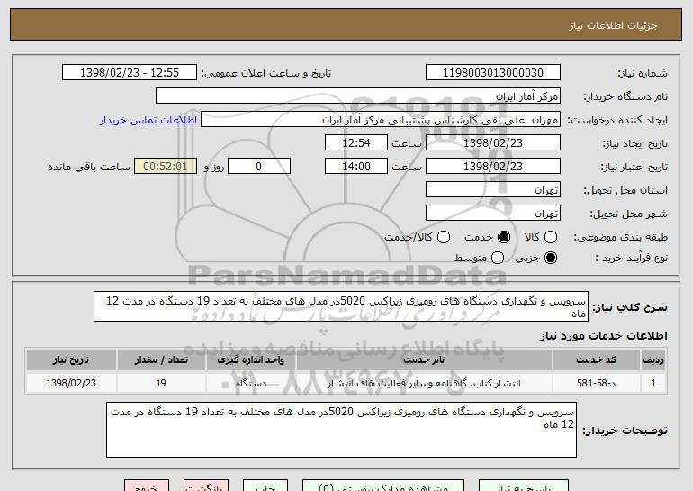Click the delivery province field تهران
693x491 pixels.
(x=493, y=190)
